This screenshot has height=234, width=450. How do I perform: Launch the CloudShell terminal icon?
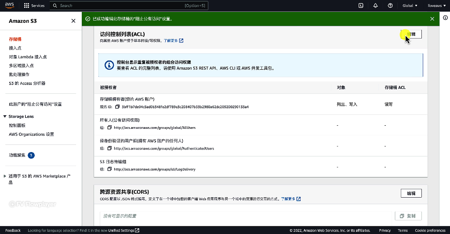[361, 5]
